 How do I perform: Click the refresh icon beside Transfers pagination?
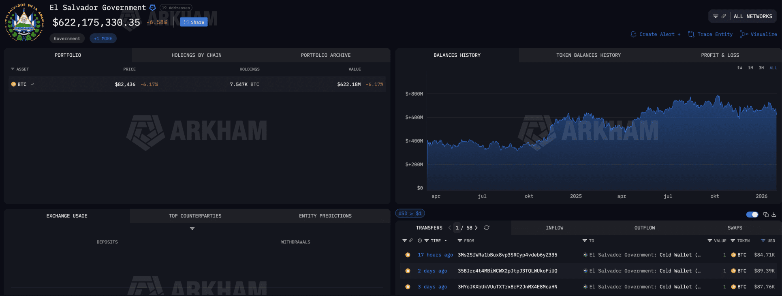(487, 228)
